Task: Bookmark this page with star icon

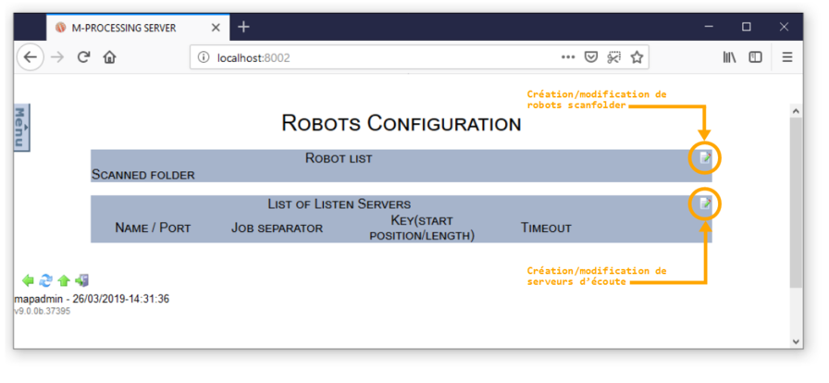Action: (637, 57)
